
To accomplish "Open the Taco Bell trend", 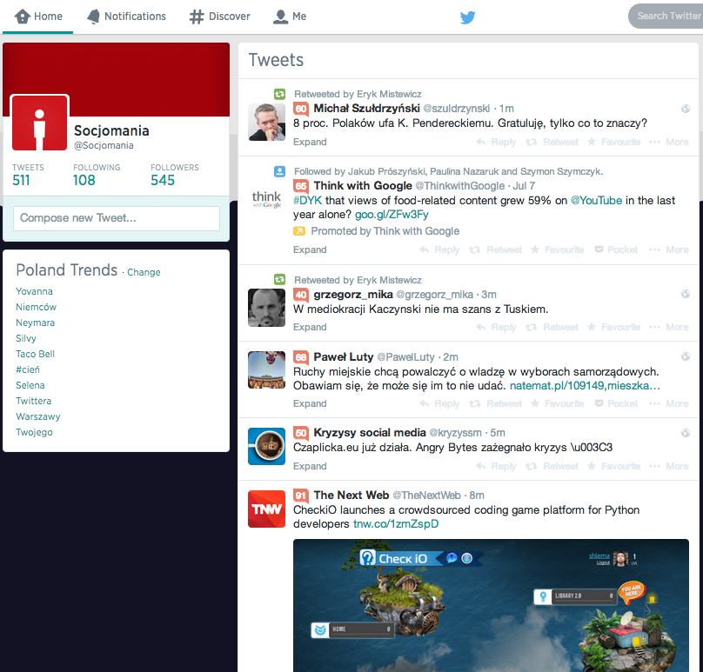I will [36, 354].
